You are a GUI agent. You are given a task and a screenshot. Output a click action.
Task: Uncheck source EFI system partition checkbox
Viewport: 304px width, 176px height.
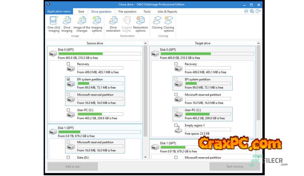coord(68,79)
